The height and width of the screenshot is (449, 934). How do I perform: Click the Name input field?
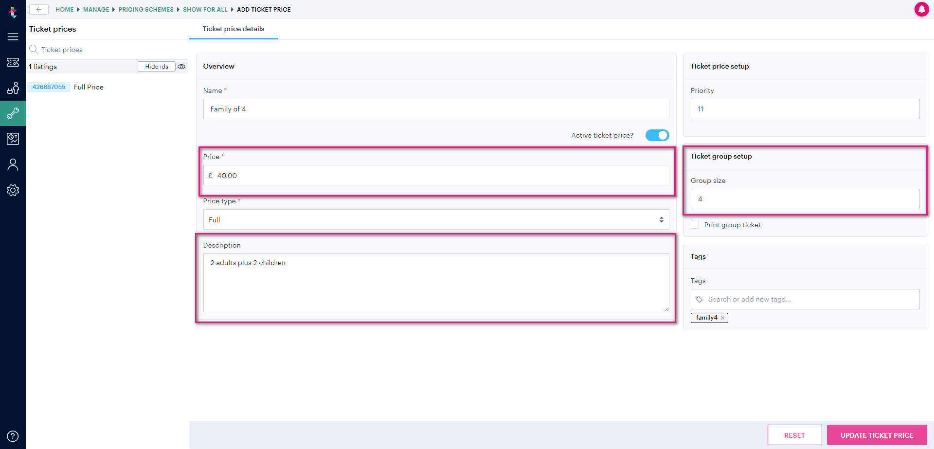point(436,109)
